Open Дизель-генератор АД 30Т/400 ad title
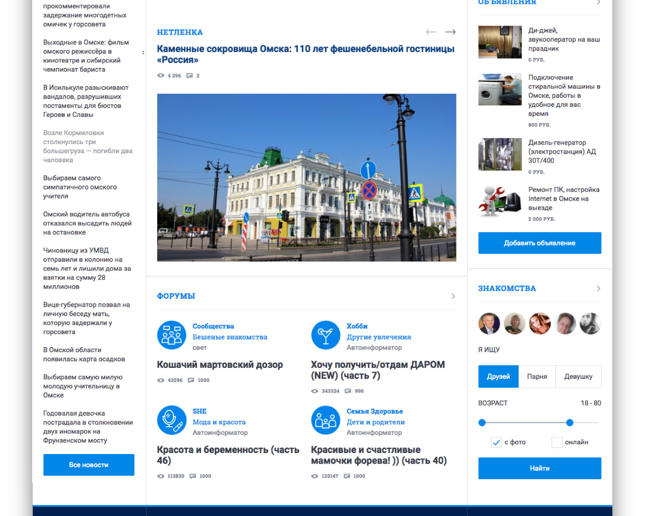Image resolution: width=645 pixels, height=516 pixels. point(562,152)
